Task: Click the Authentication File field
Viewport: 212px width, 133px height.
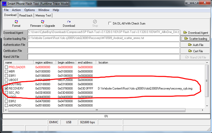Action: 104,44
